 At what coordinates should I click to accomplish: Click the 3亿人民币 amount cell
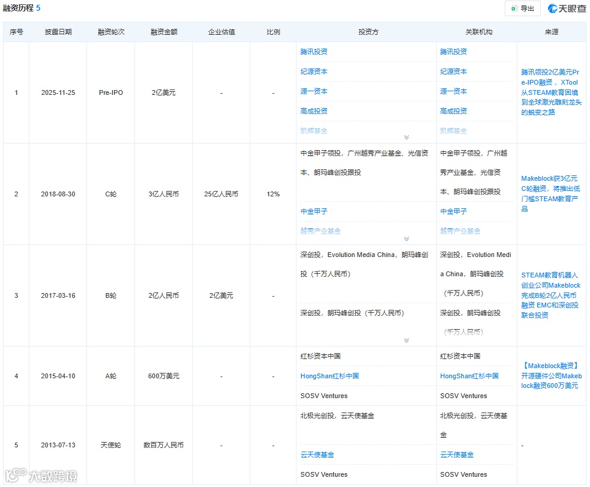point(164,194)
